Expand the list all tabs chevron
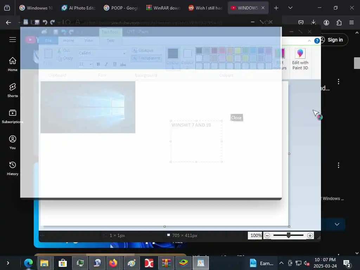 pos(290,8)
